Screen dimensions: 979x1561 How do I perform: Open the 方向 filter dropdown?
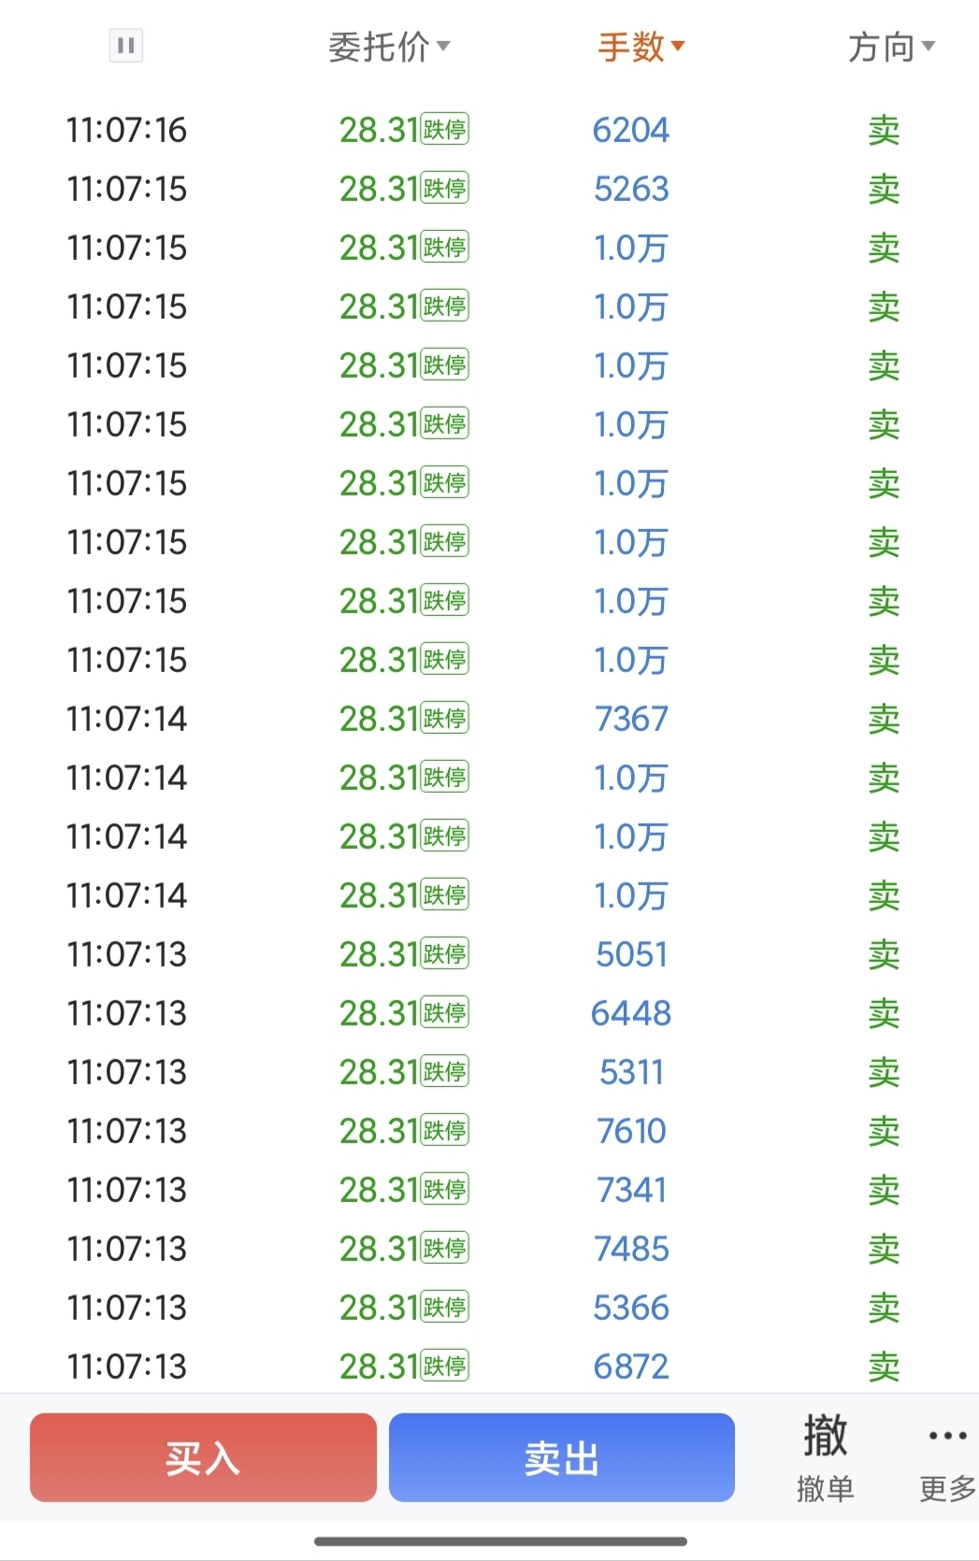pyautogui.click(x=891, y=47)
